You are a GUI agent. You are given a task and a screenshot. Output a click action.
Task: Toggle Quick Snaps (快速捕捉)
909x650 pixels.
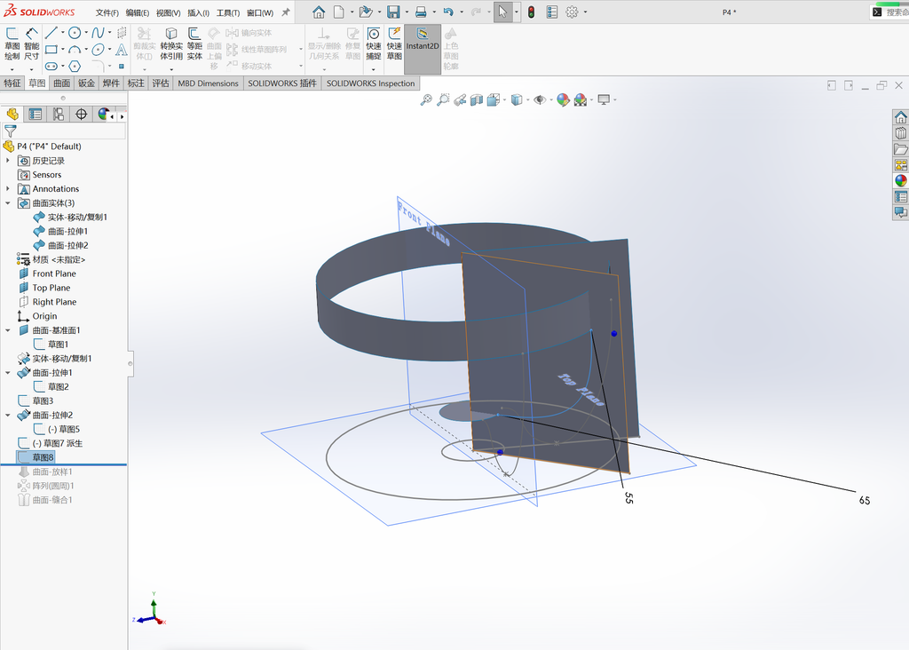[x=374, y=44]
